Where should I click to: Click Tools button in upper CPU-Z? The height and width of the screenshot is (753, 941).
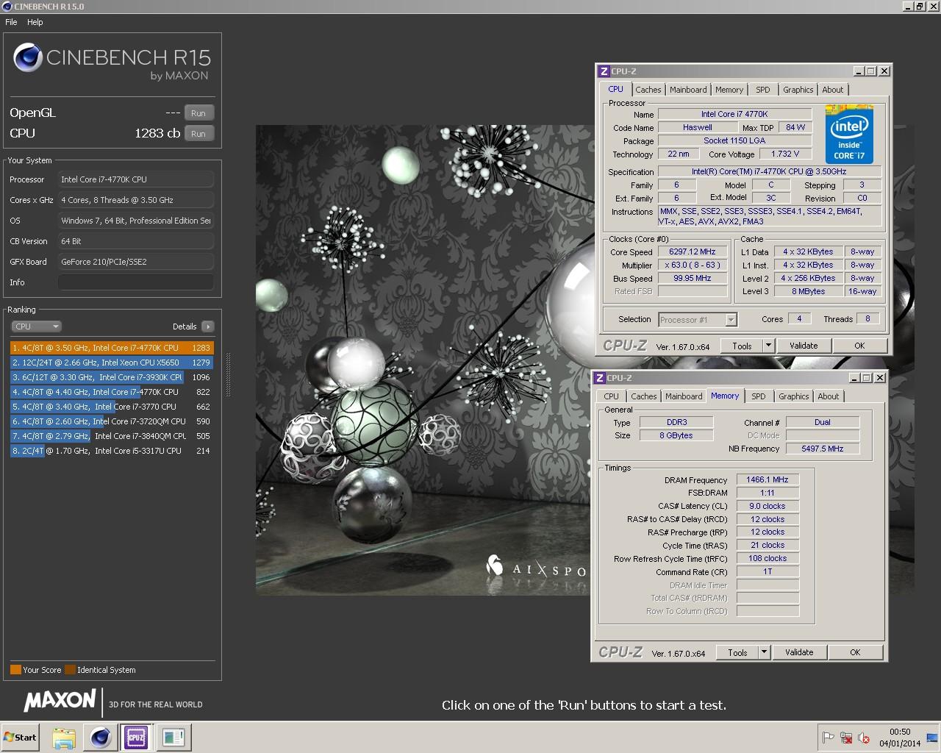[742, 346]
